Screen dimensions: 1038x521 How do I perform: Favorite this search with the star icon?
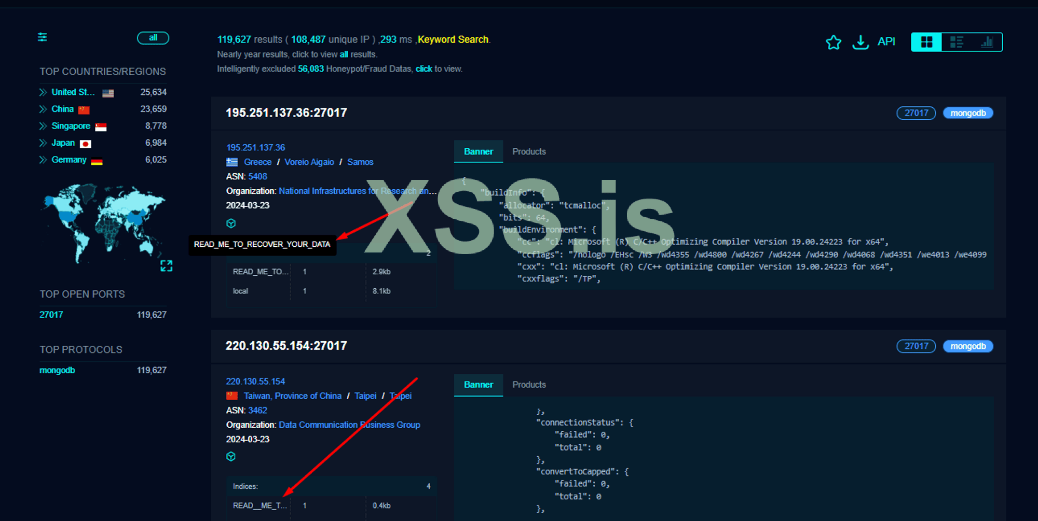pyautogui.click(x=834, y=42)
